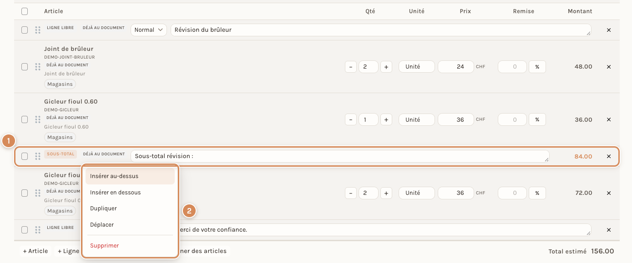Click drag handle of the Gicleur row totaling 36.00
The width and height of the screenshot is (632, 263).
(38, 119)
